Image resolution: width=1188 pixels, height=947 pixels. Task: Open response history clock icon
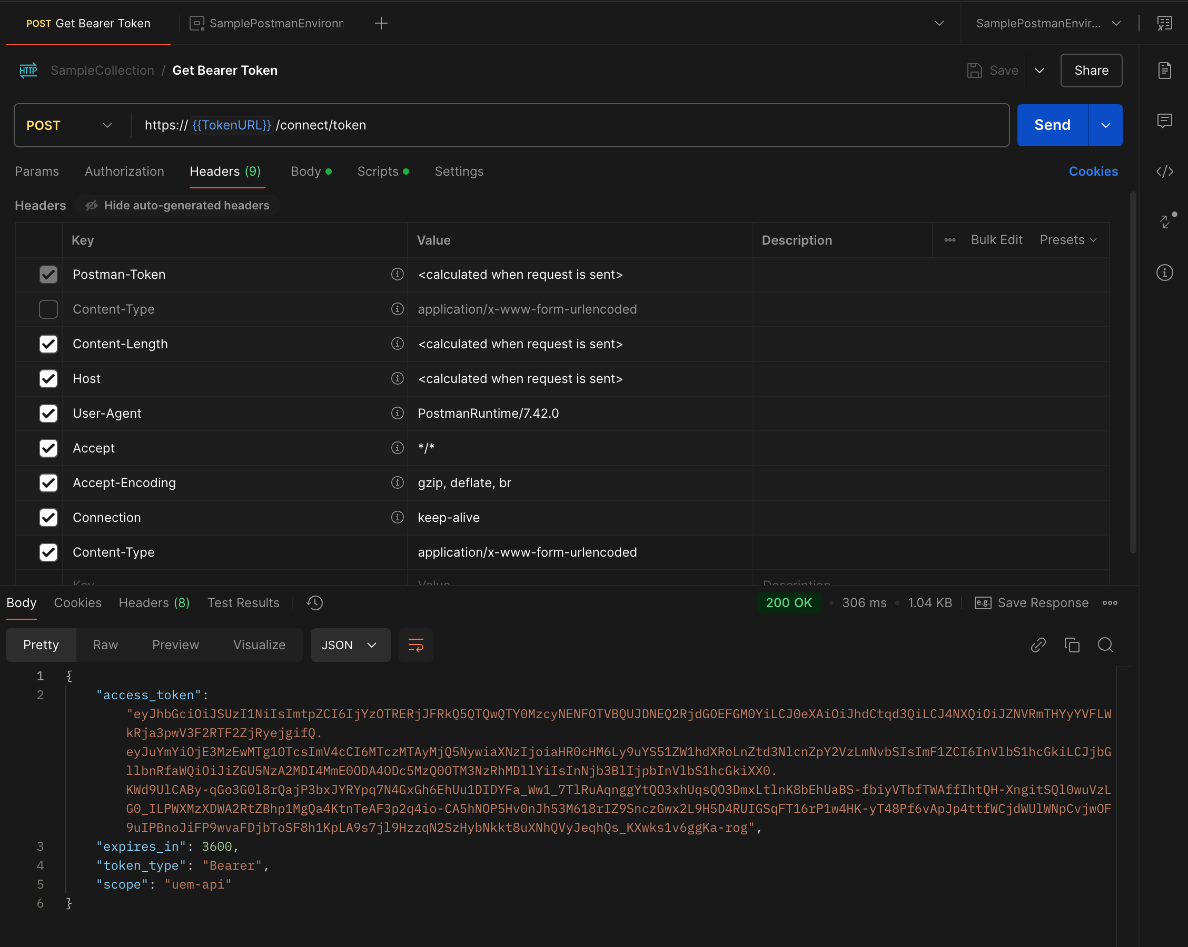(x=314, y=603)
